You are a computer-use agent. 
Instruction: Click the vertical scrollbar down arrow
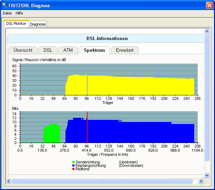tap(207, 175)
